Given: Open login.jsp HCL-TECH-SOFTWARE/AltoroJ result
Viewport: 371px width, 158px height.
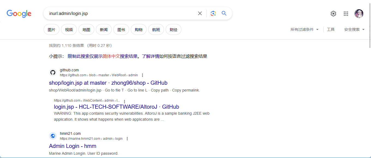Looking at the screenshot, I should (117, 107).
